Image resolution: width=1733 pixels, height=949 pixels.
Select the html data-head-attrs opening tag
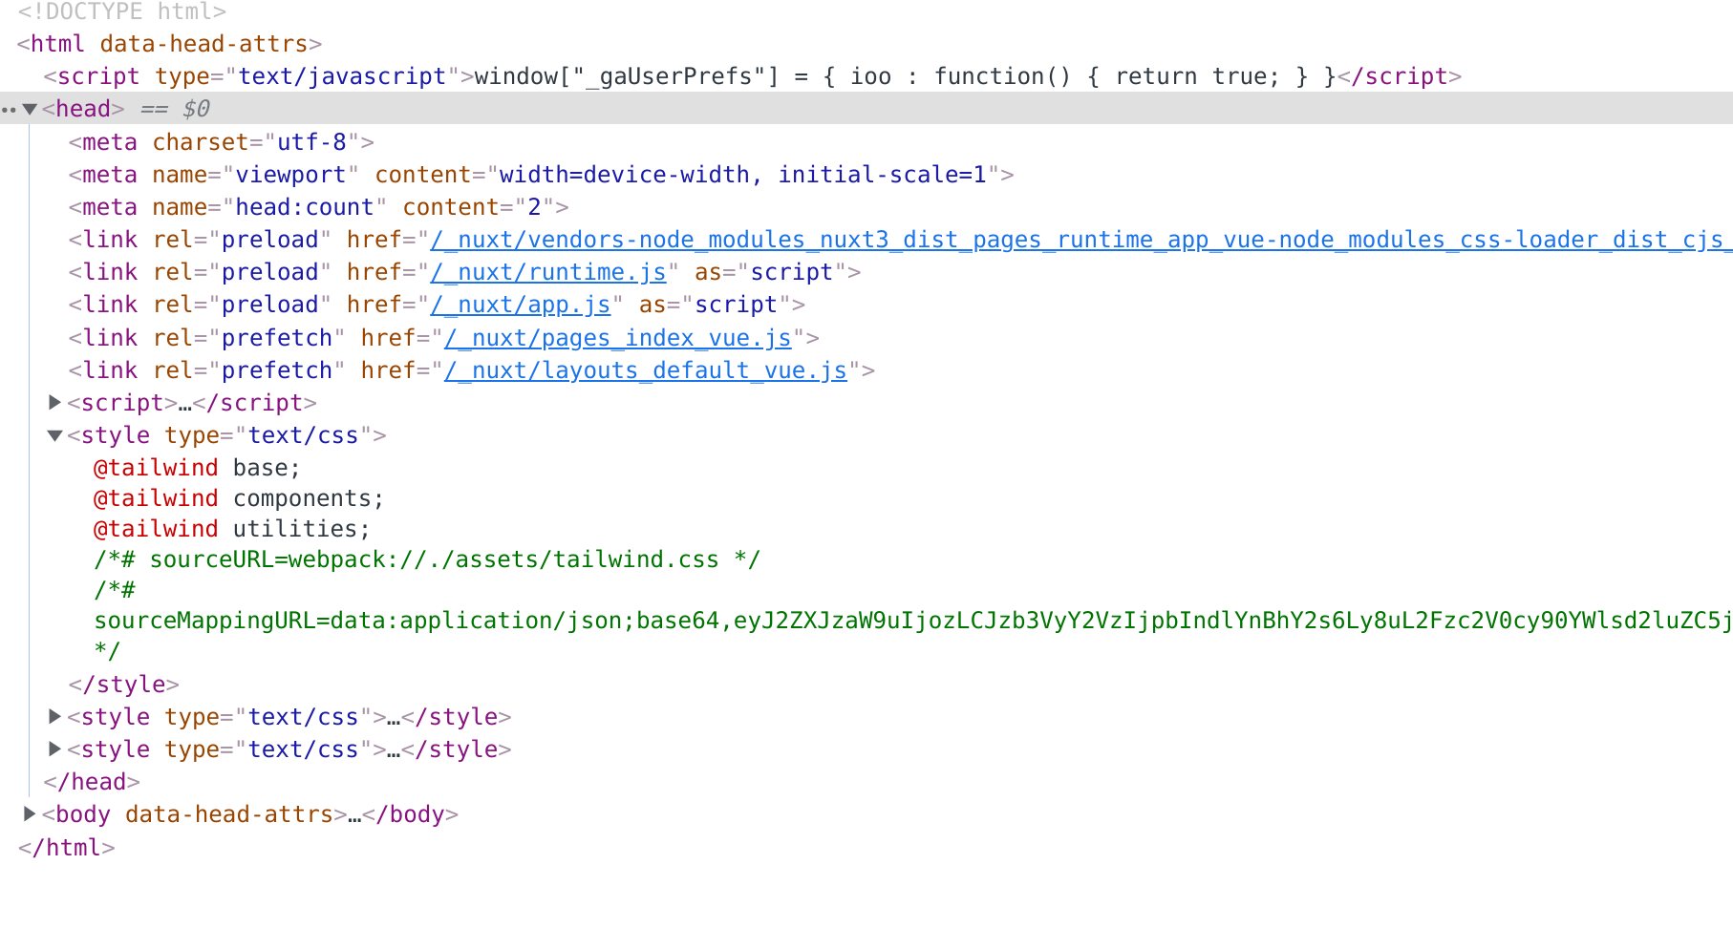tap(170, 44)
